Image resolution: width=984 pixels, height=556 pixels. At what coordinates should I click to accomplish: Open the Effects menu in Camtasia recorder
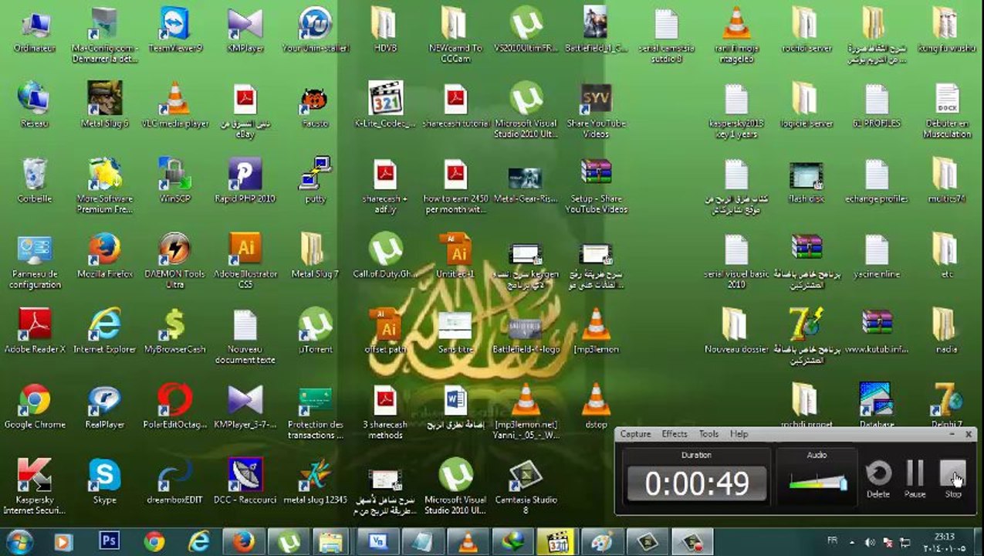point(675,434)
